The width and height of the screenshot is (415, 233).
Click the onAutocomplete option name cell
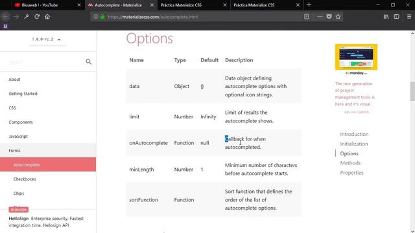148,143
